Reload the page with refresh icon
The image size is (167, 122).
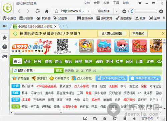point(37,11)
